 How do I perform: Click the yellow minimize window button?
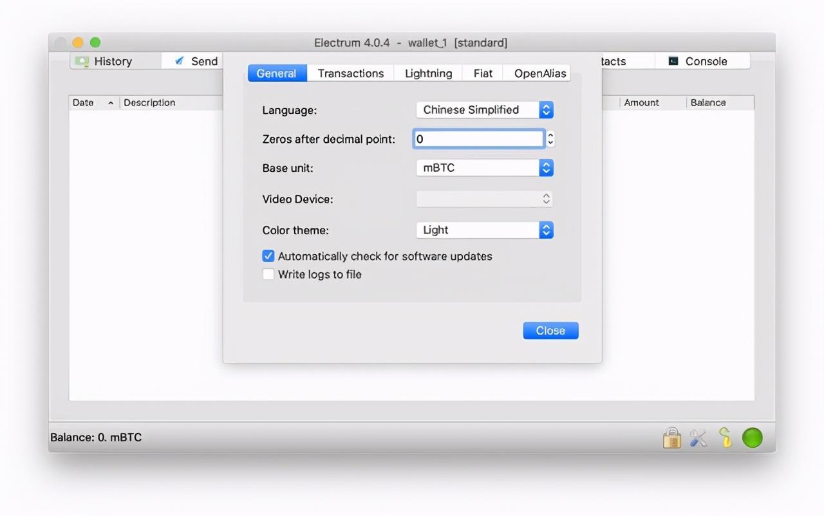(x=78, y=42)
